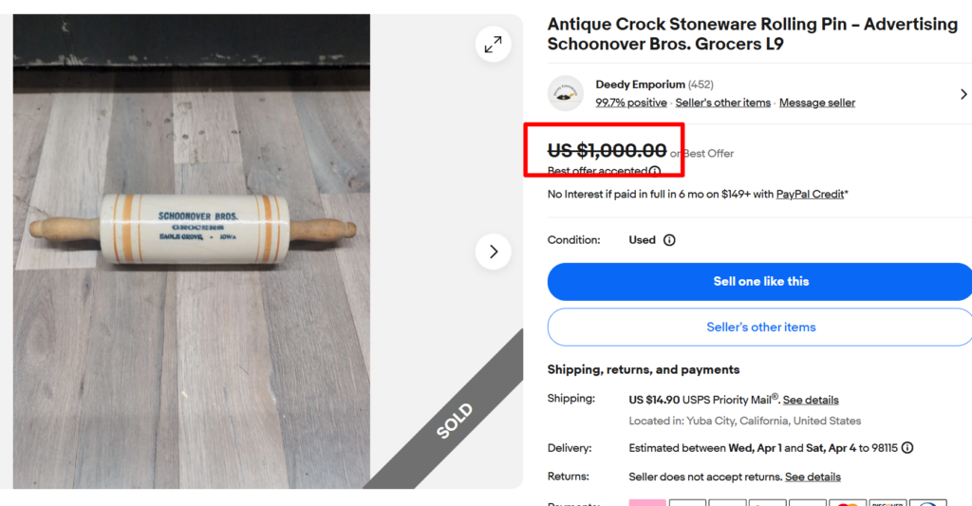Viewport: 972px width, 506px height.
Task: Open the Deedy Emporium seller name link
Action: [639, 84]
